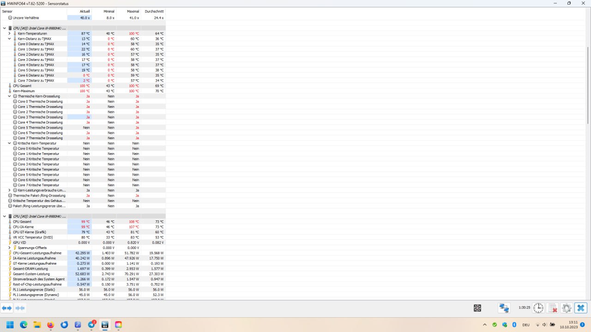Select CPU-Gesamt-Leistungsaufnahme row

(83, 253)
